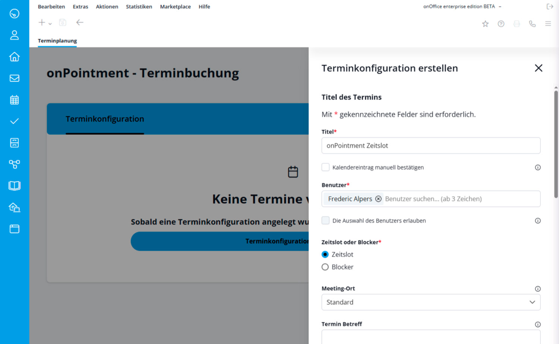Click the phone icon in toolbar
Image resolution: width=559 pixels, height=344 pixels.
click(x=532, y=24)
